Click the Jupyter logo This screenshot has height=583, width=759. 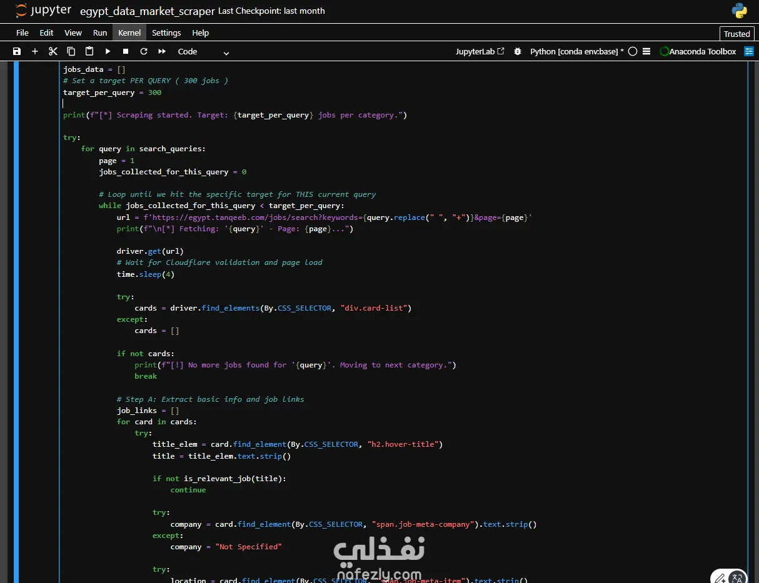pyautogui.click(x=42, y=11)
